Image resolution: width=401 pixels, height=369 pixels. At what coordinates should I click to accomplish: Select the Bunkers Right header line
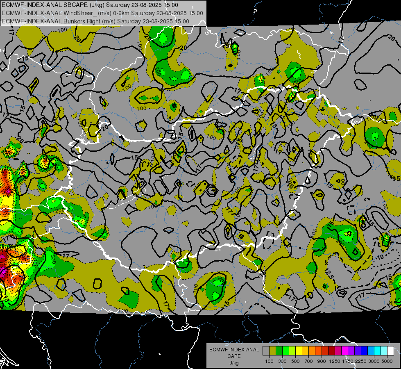pos(95,21)
